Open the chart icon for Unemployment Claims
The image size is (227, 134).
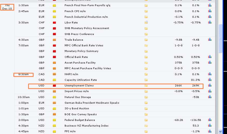tap(210, 85)
